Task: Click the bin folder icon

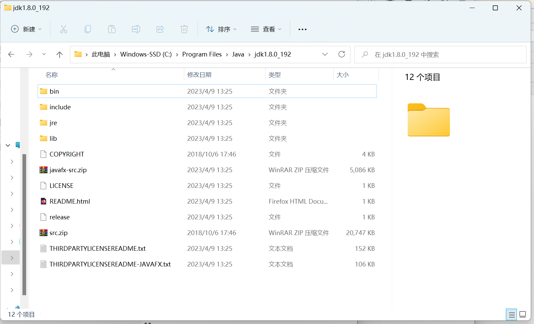Action: click(x=44, y=91)
